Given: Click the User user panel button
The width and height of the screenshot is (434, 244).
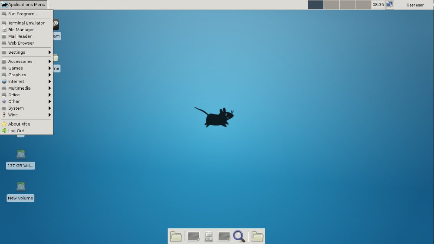Looking at the screenshot, I should [x=415, y=5].
